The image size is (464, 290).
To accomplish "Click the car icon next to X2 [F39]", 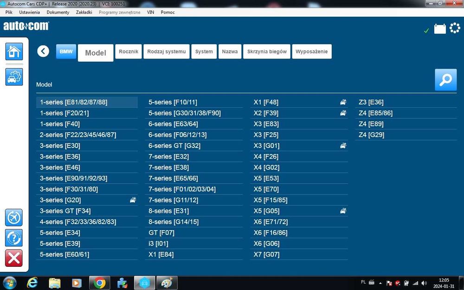I will click(343, 113).
